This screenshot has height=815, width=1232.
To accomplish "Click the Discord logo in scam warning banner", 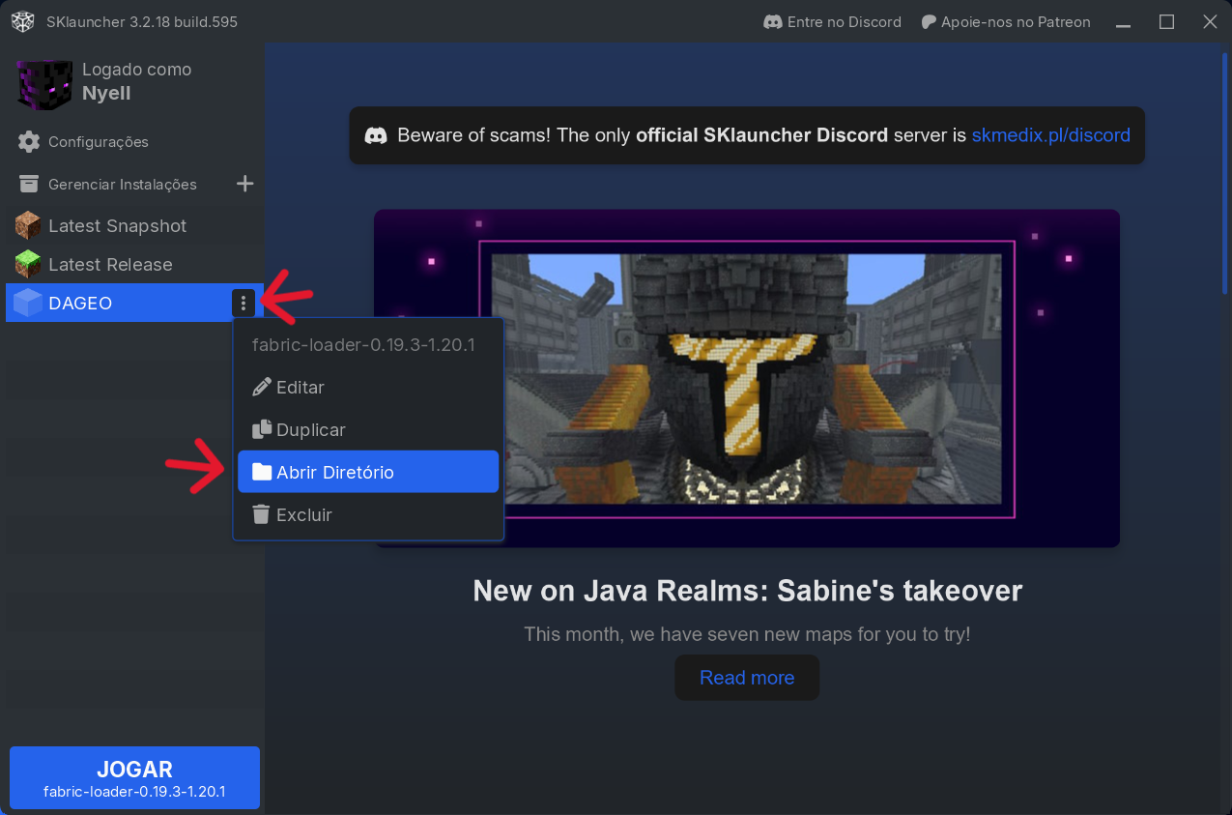I will pyautogui.click(x=377, y=135).
